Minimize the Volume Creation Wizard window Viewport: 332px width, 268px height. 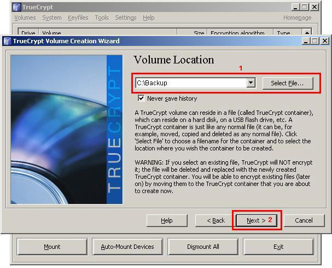click(x=306, y=41)
